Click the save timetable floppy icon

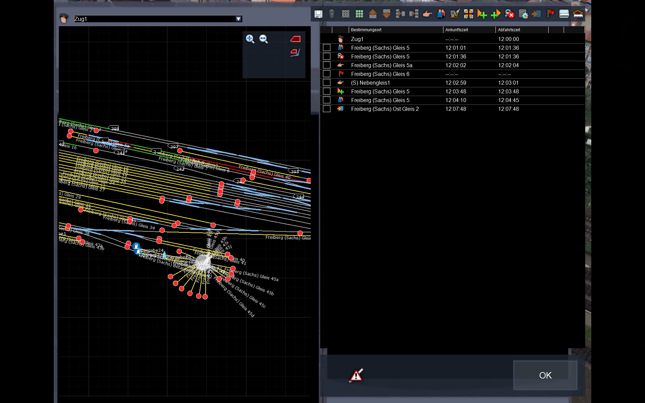pos(318,14)
